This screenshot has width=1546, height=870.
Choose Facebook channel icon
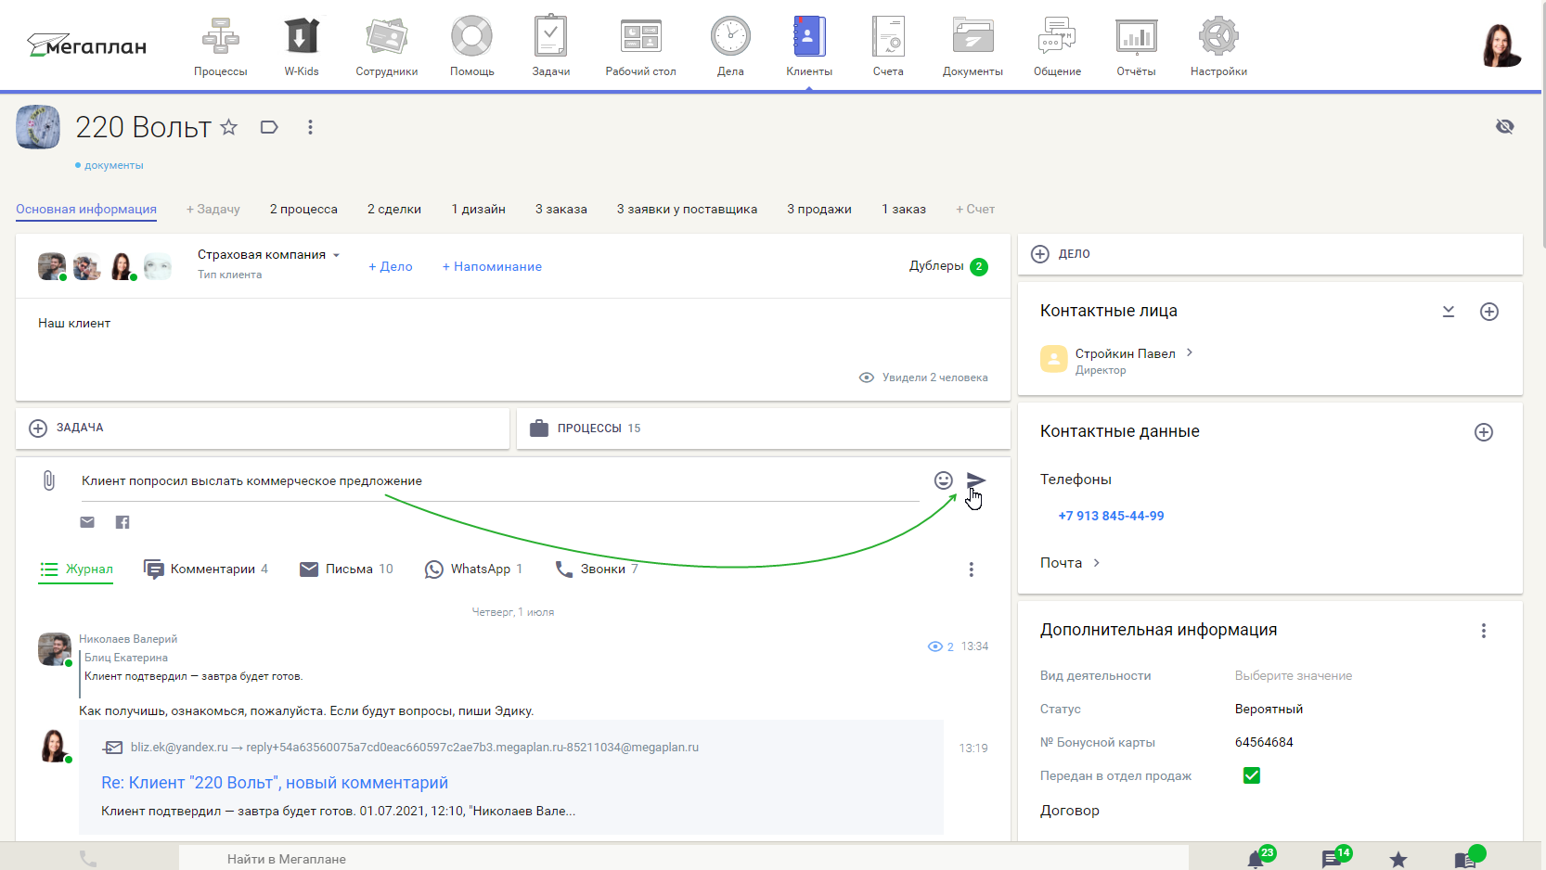point(122,522)
